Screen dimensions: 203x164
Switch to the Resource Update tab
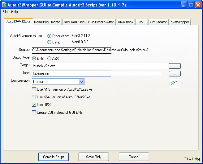tap(47, 22)
